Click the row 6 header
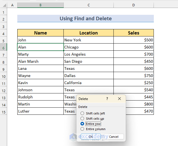178x146 pixels. [x=4, y=47]
